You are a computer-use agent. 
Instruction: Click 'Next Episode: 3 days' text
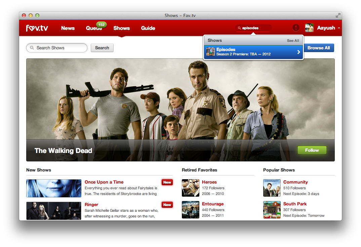point(301,194)
